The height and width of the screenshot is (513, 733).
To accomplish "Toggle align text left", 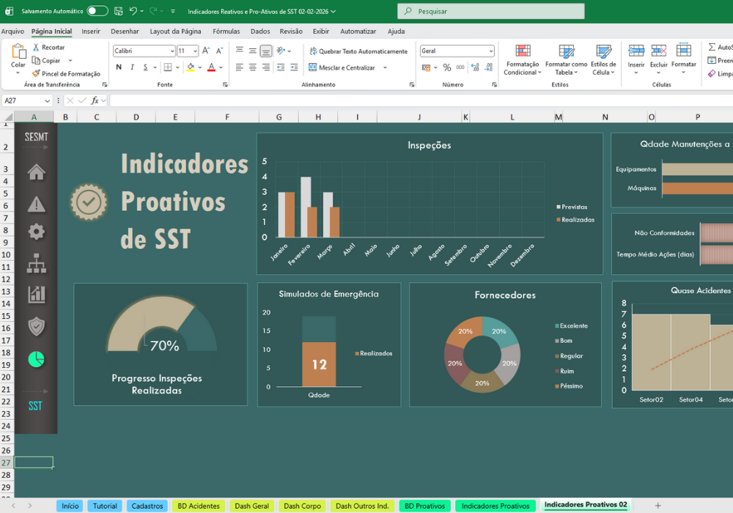I will click(240, 67).
